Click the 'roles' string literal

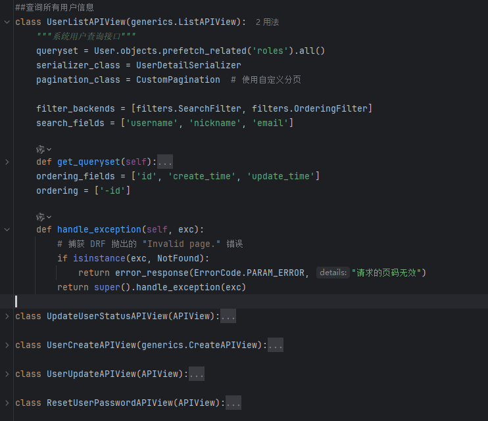[270, 51]
